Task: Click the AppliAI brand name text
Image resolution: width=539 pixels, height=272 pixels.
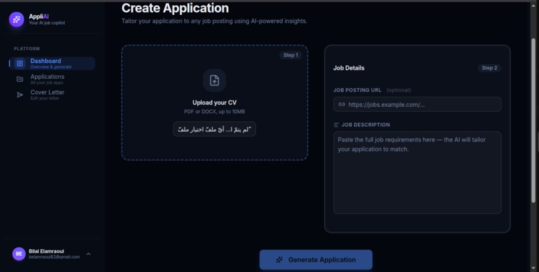Action: (39, 17)
